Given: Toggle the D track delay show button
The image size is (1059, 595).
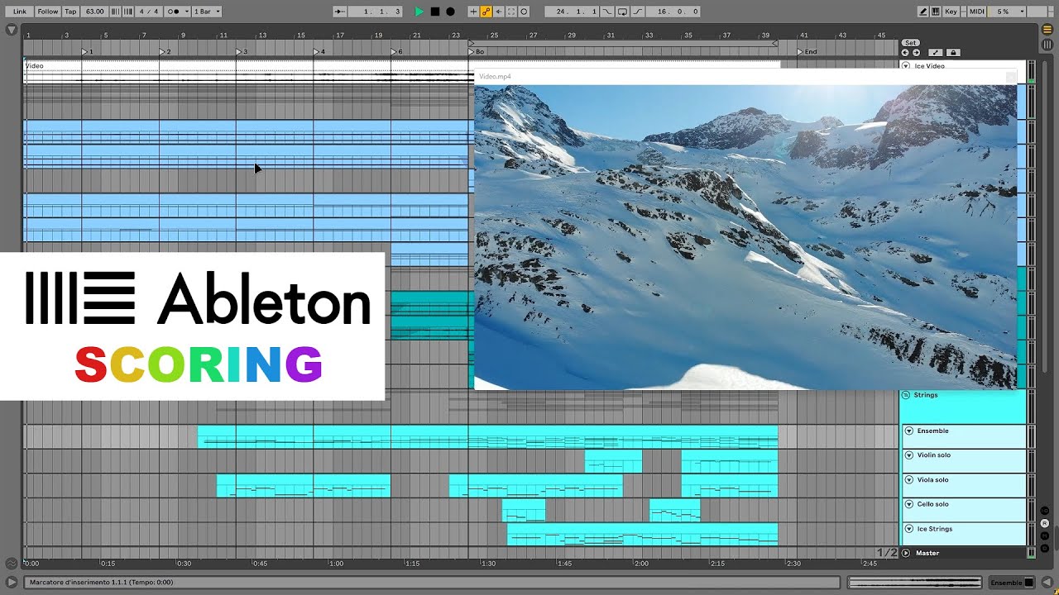Looking at the screenshot, I should click(1046, 548).
